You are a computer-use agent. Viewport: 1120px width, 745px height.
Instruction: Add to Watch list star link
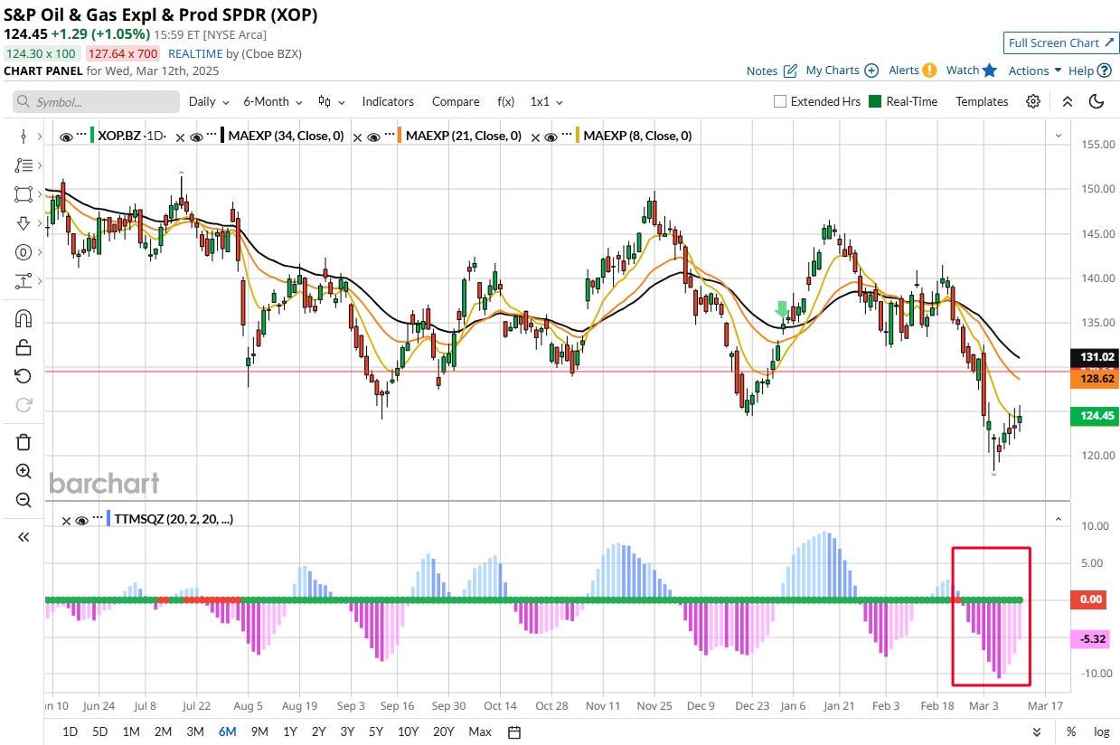pyautogui.click(x=971, y=71)
